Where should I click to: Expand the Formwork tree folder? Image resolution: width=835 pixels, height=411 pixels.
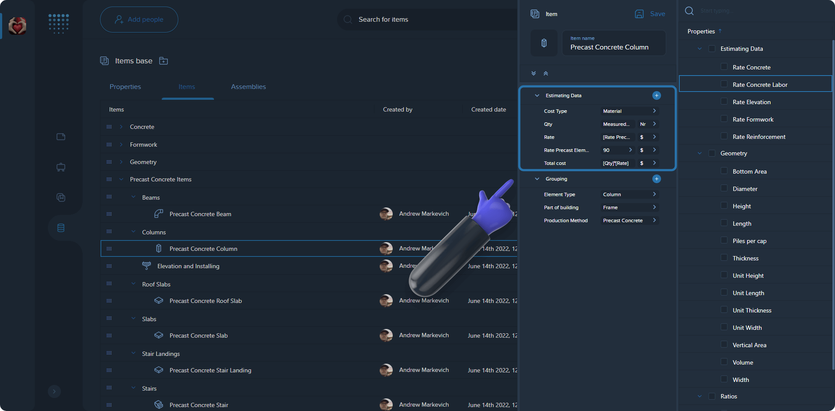tap(121, 145)
